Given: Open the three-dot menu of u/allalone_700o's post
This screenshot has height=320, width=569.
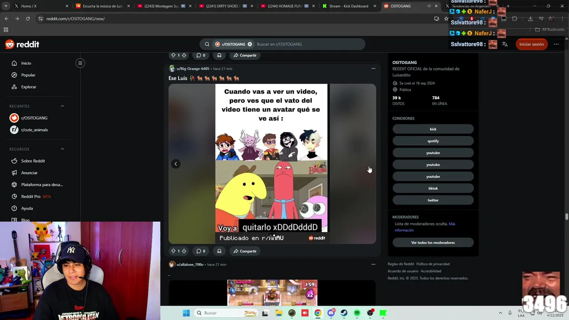Looking at the screenshot, I should click(x=373, y=264).
